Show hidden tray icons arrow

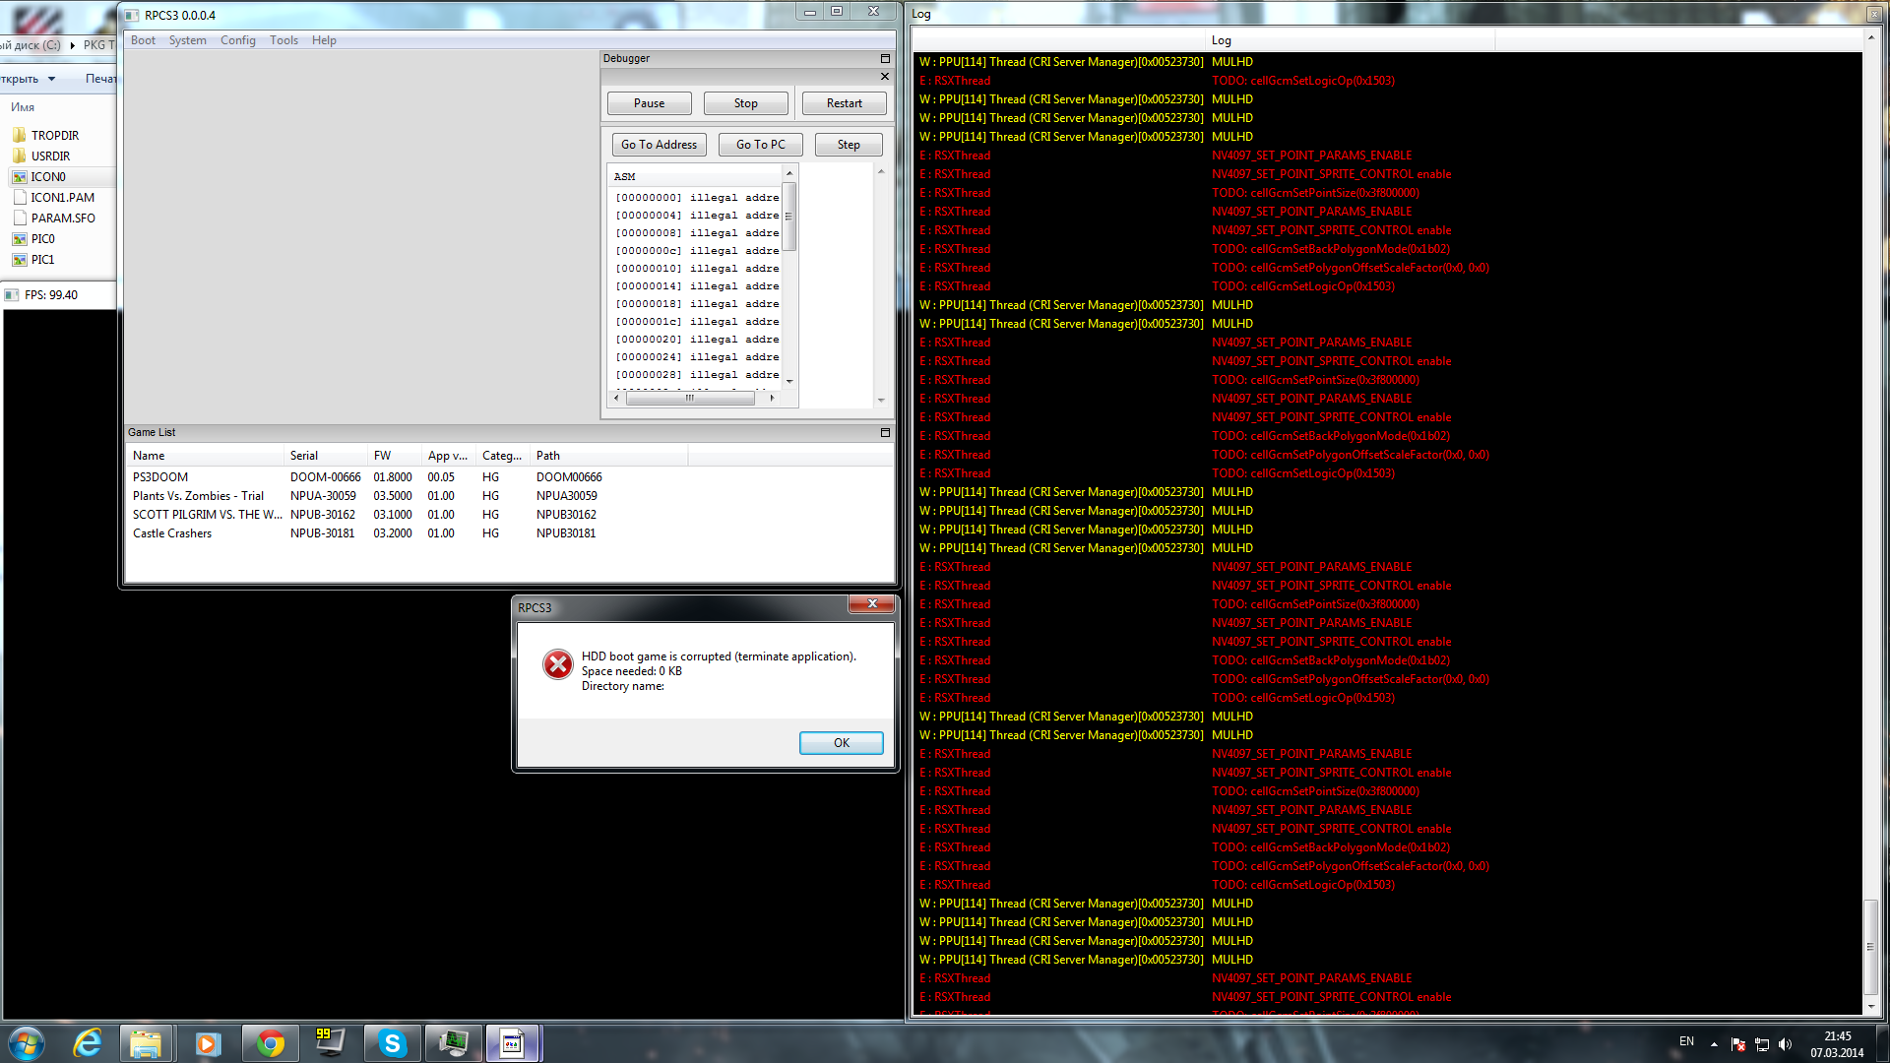[1714, 1044]
